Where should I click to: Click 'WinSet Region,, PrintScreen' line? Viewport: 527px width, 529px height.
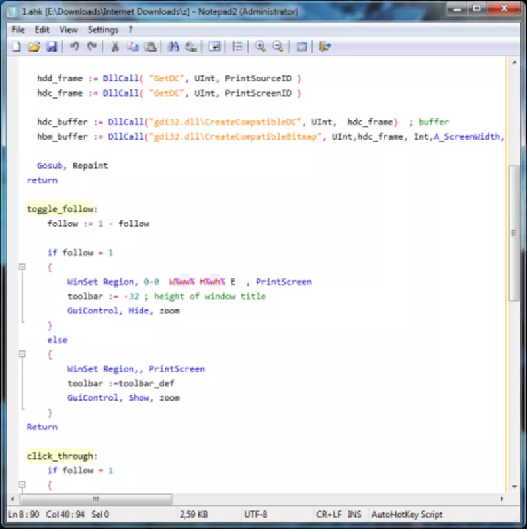136,369
